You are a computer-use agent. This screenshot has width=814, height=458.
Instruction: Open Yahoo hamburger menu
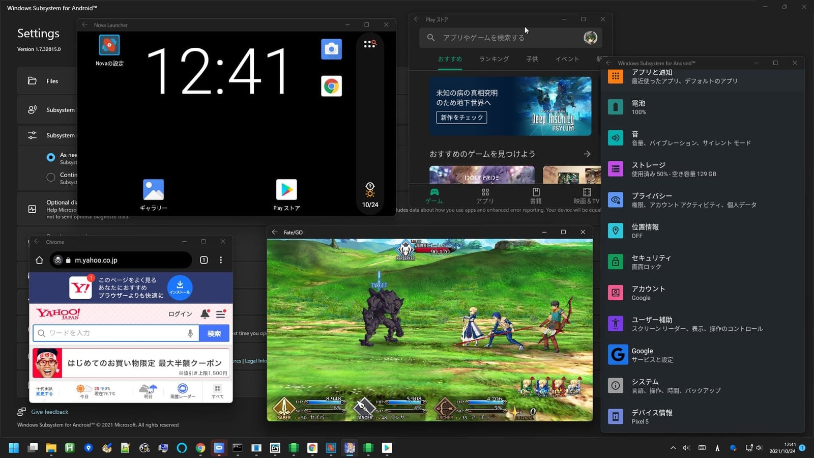coord(221,314)
